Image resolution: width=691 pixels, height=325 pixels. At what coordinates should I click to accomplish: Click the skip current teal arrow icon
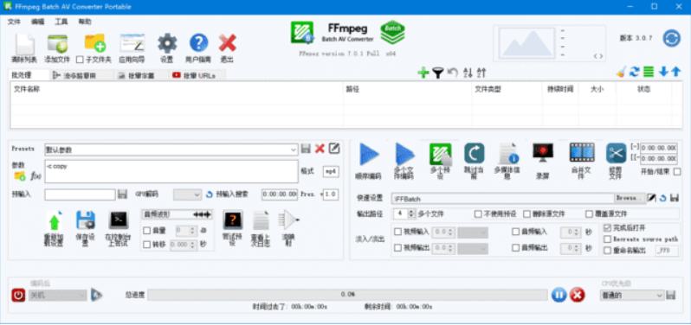coord(475,154)
